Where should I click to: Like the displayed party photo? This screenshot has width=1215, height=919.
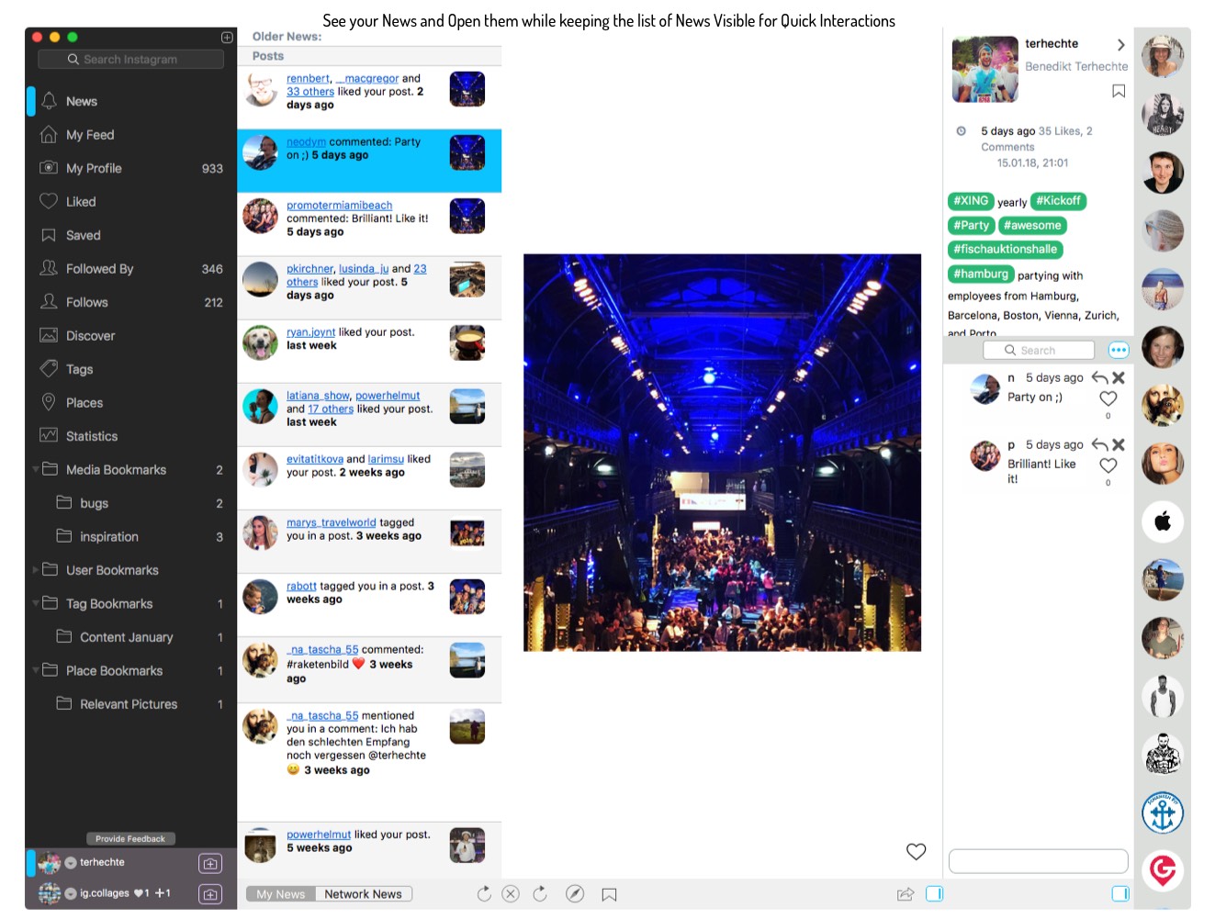(x=917, y=851)
